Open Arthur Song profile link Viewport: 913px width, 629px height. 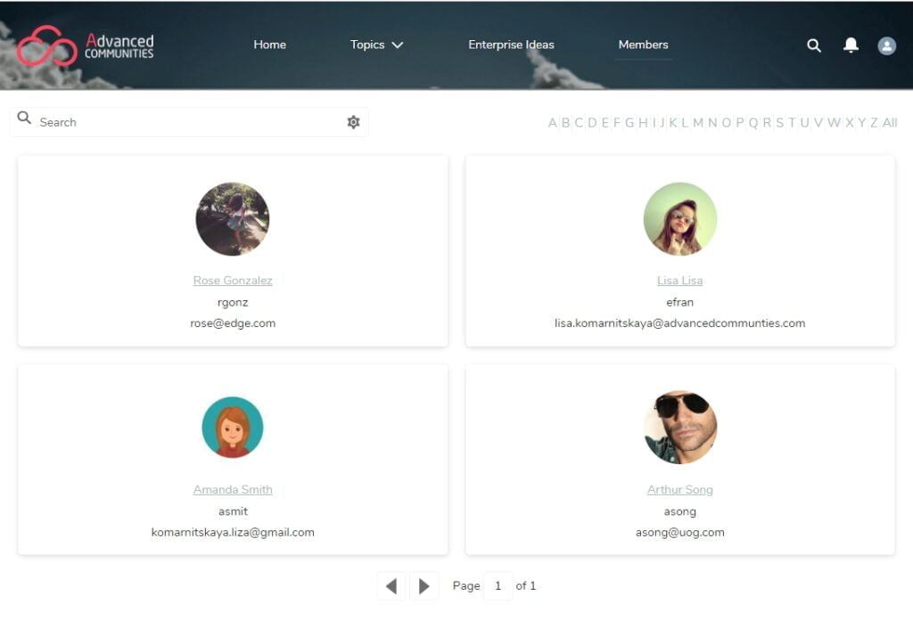pos(680,490)
